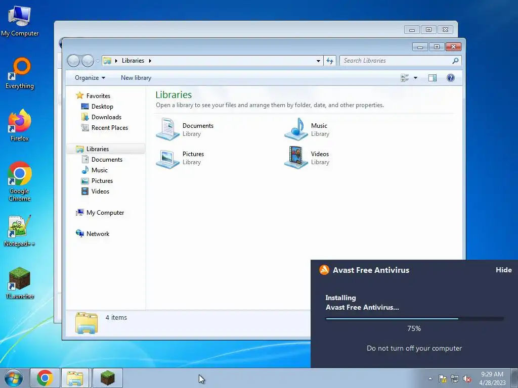Click the search magnifier icon
This screenshot has height=388, width=518.
pos(455,61)
